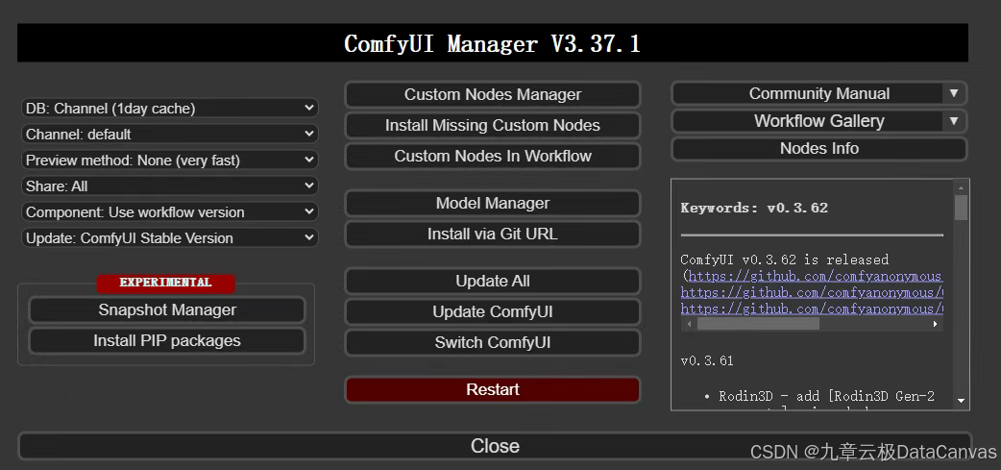Open the Nodes Info page
The image size is (1001, 470).
pos(819,149)
